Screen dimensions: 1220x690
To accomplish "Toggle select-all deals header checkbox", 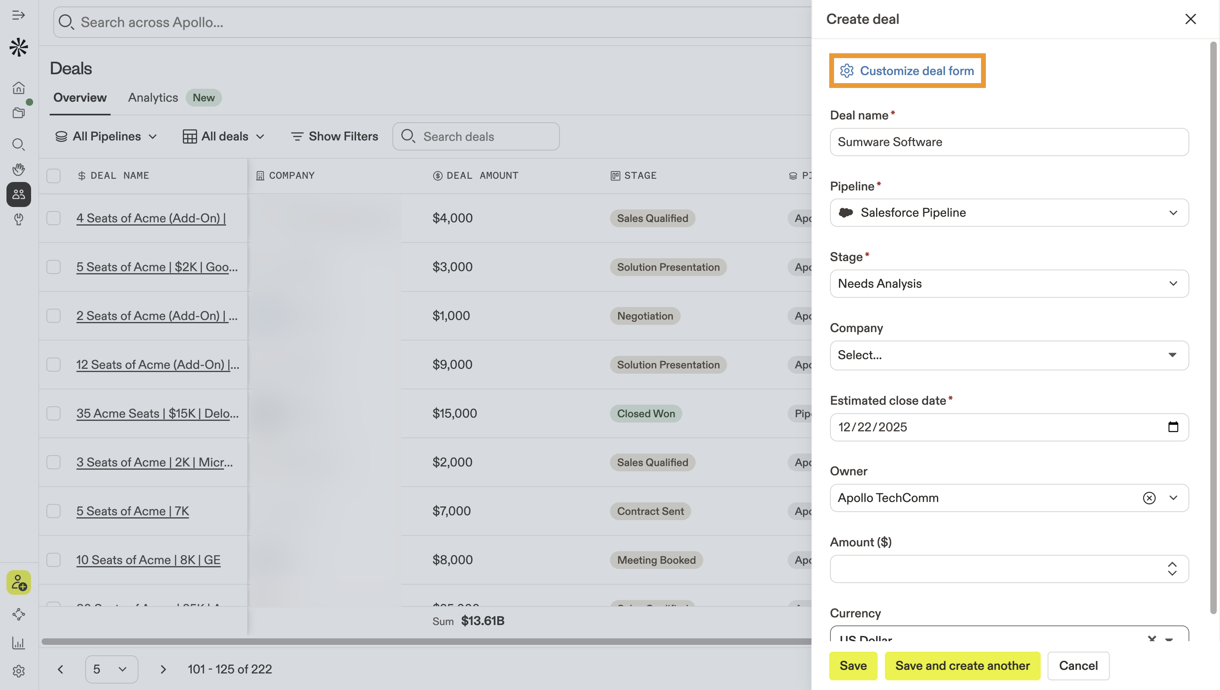I will click(x=54, y=176).
